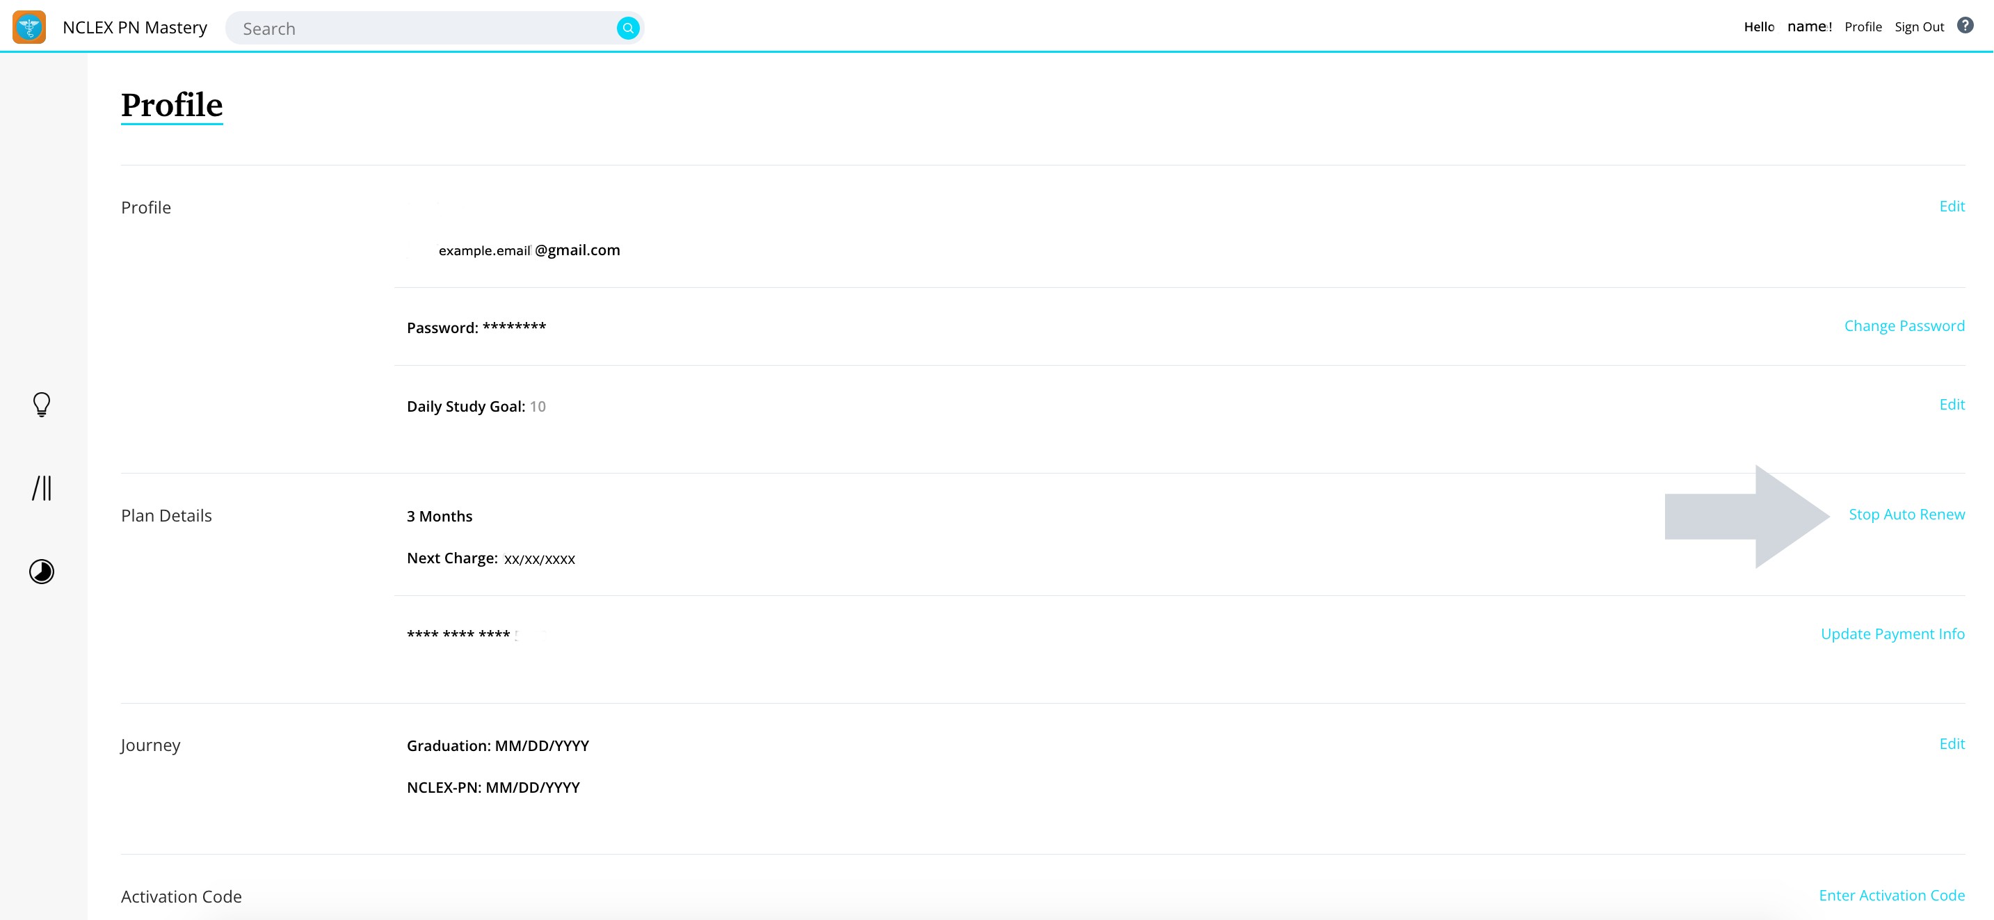Click the Profile page heading
This screenshot has width=1994, height=920.
[172, 105]
